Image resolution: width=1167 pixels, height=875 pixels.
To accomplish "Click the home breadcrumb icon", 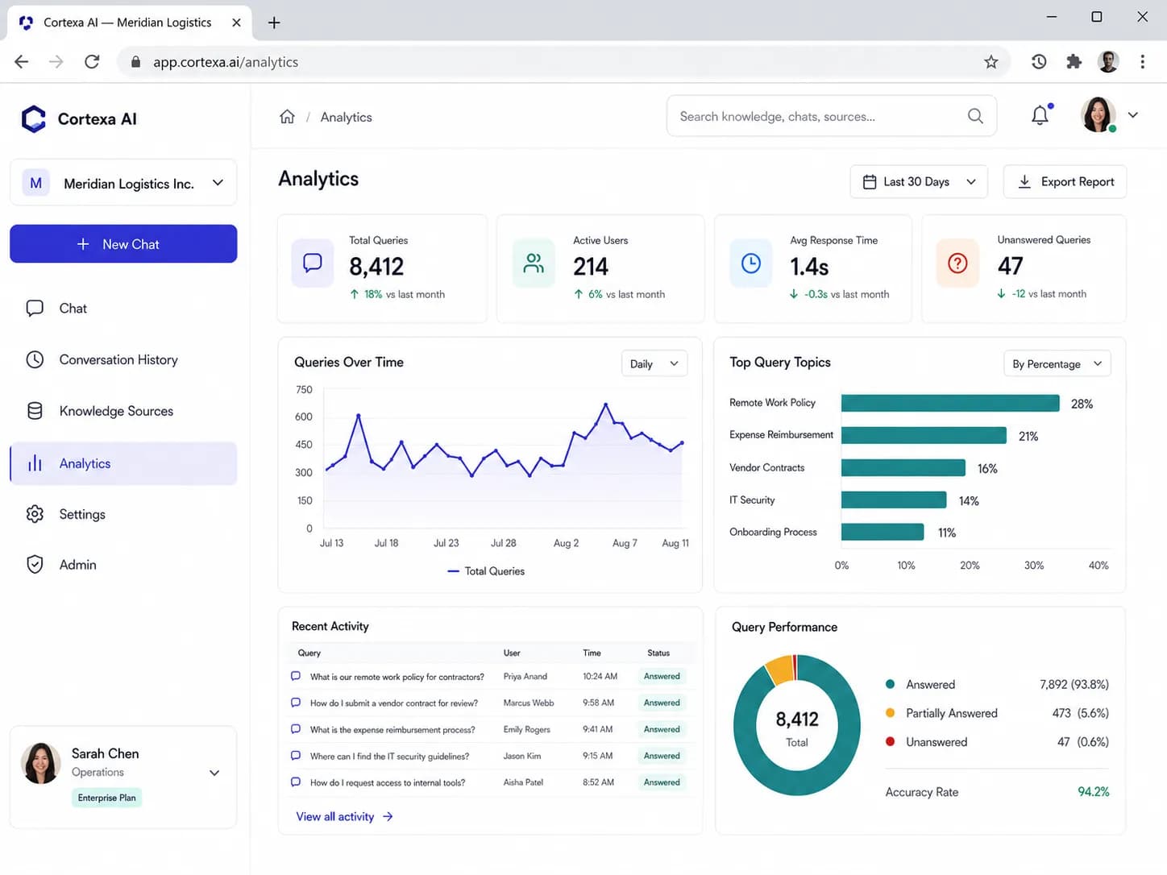I will (287, 117).
